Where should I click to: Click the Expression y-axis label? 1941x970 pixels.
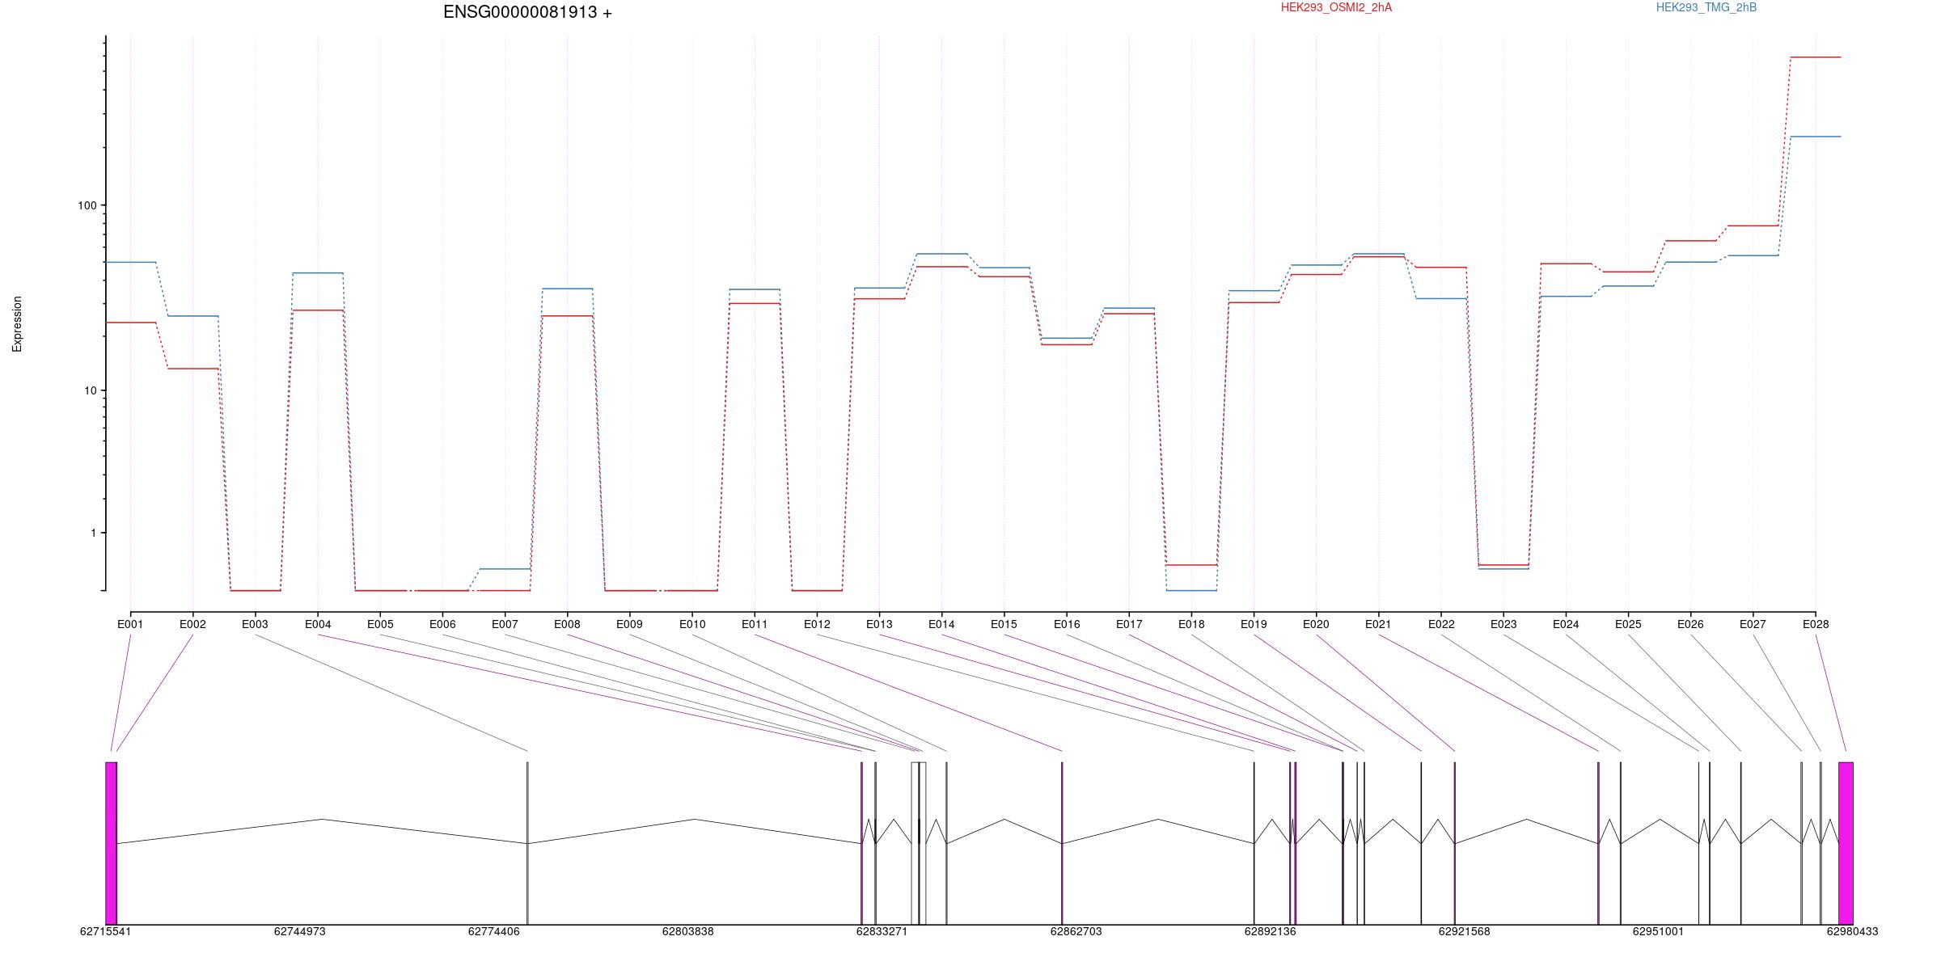pos(17,323)
